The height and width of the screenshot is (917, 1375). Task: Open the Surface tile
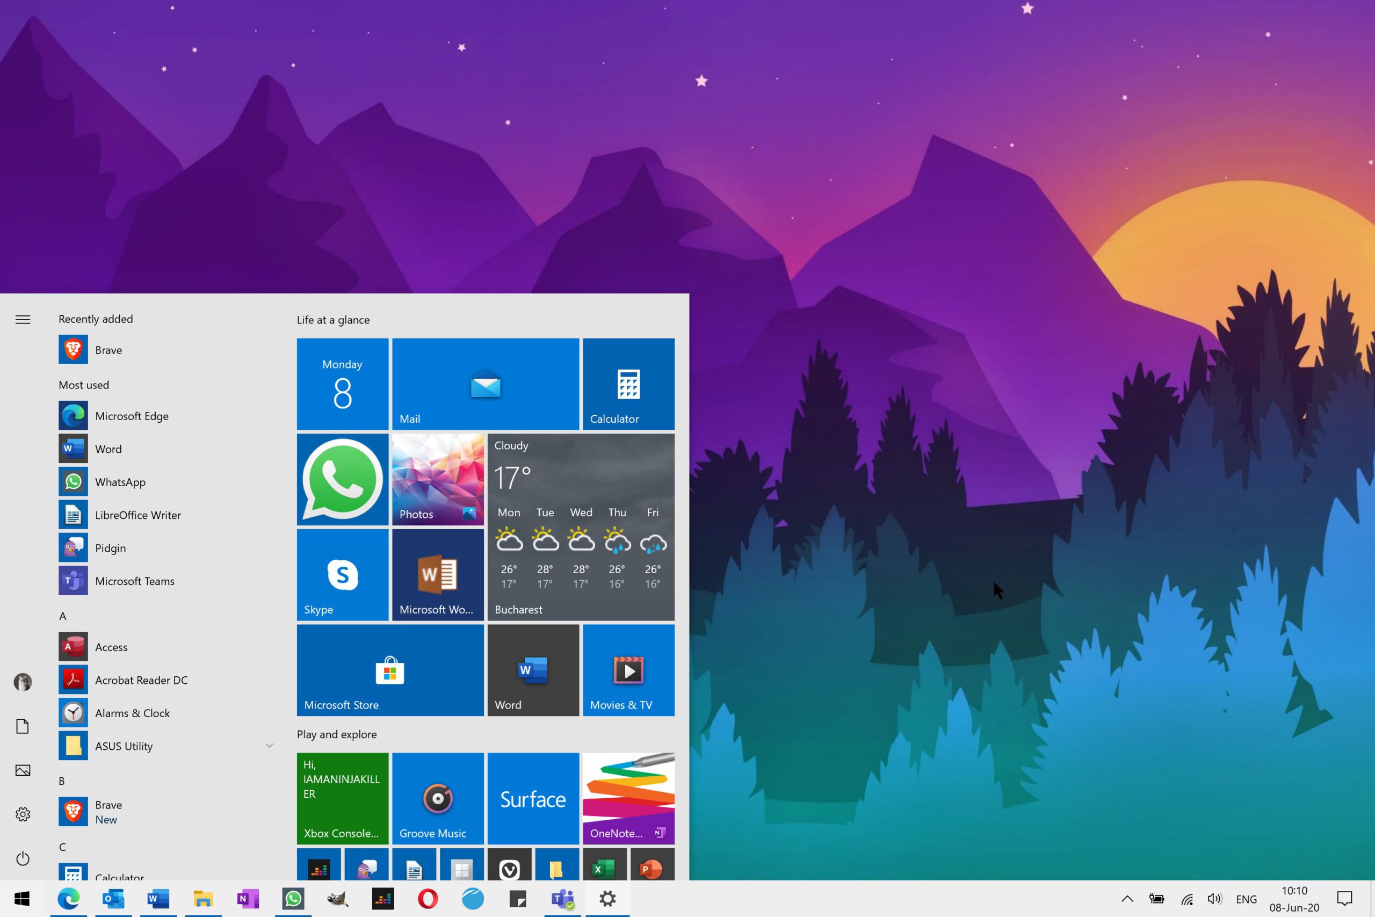coord(533,798)
